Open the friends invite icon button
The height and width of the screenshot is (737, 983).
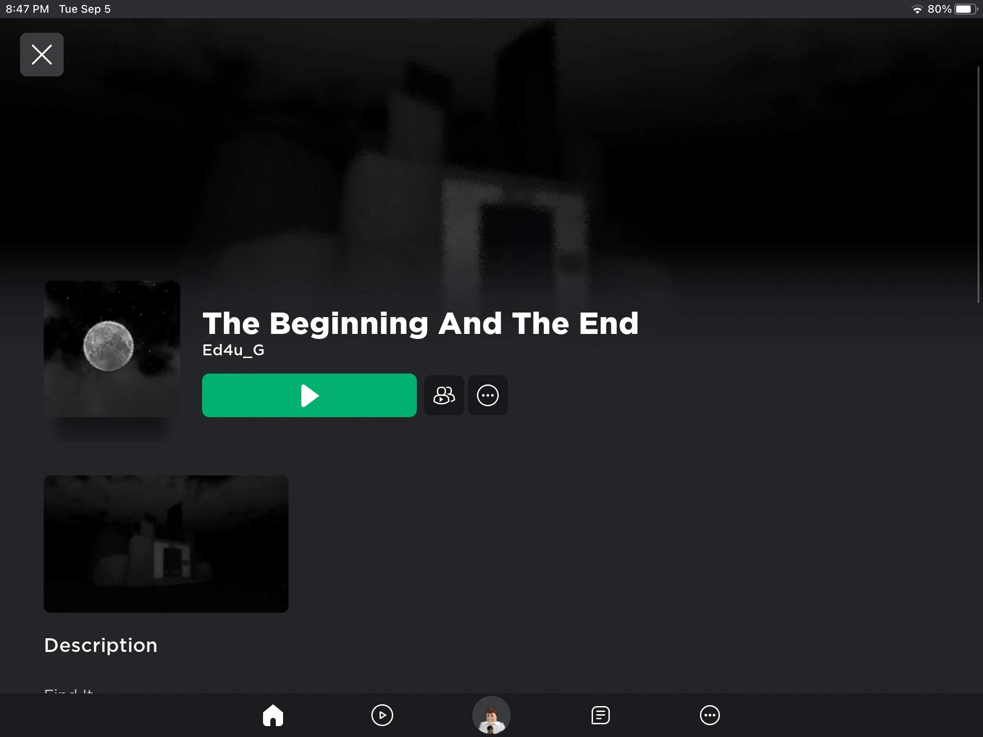coord(444,395)
